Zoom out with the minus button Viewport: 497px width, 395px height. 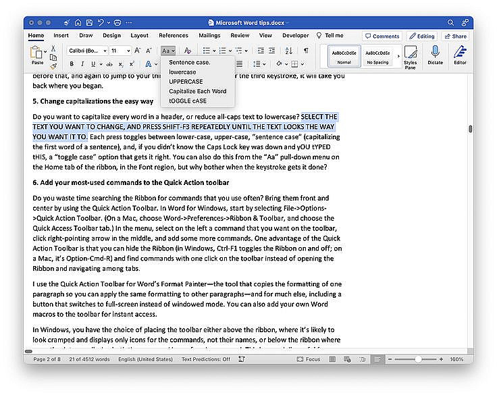coord(390,359)
